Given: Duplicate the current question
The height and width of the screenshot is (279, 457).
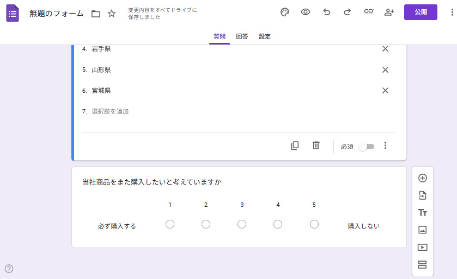Looking at the screenshot, I should [x=295, y=145].
